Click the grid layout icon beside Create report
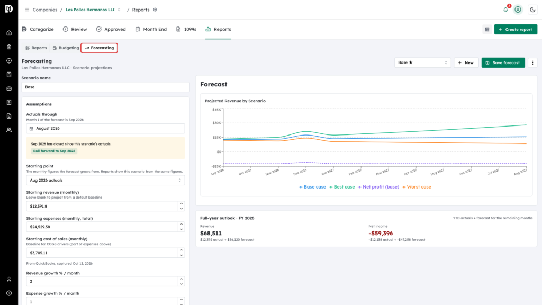 click(487, 30)
